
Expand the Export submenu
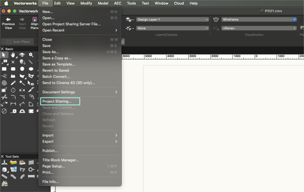80,142
